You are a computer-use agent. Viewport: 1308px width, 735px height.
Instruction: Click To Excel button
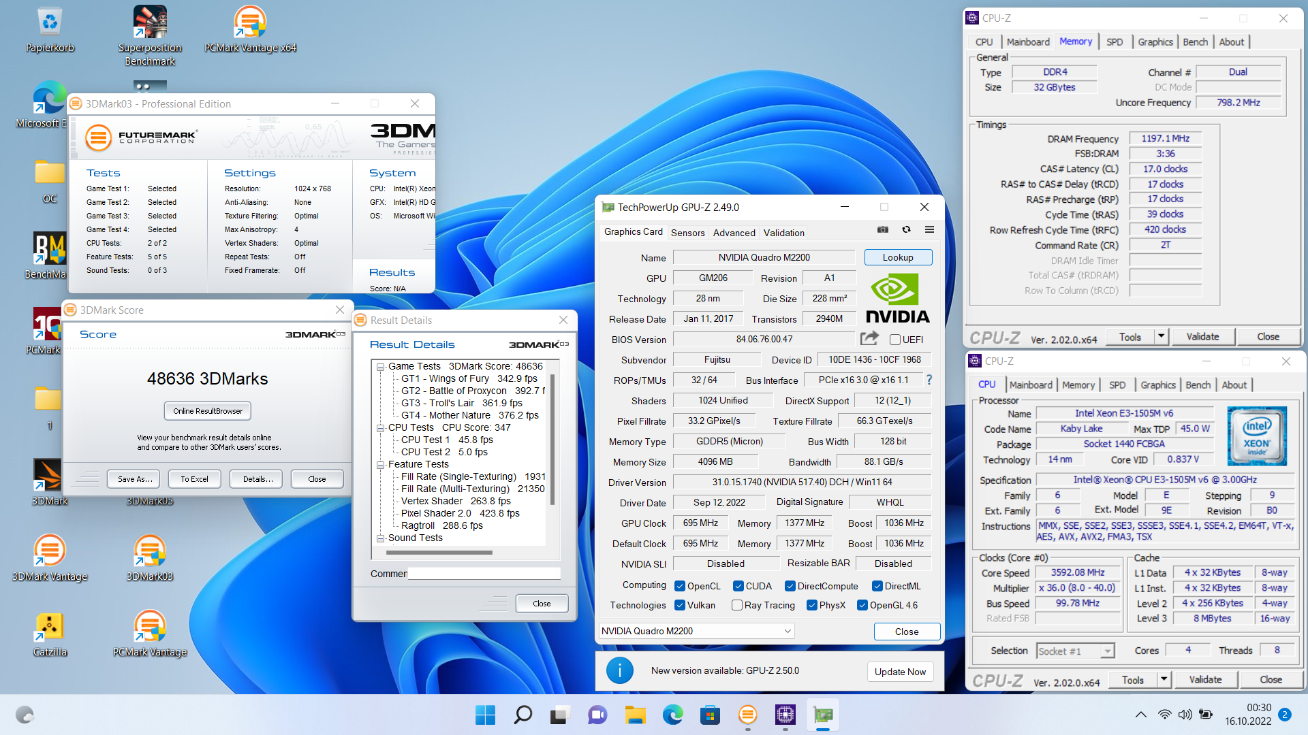click(x=194, y=479)
